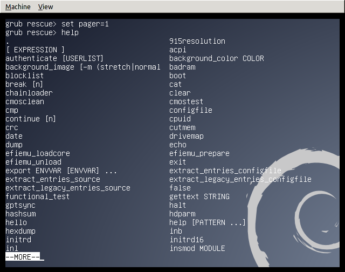Click the 'false' command

coord(180,188)
